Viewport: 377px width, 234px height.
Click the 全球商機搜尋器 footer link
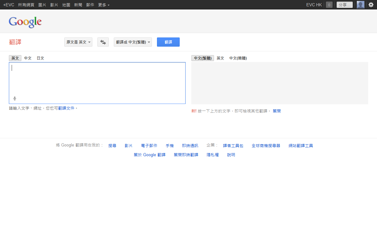click(x=266, y=146)
